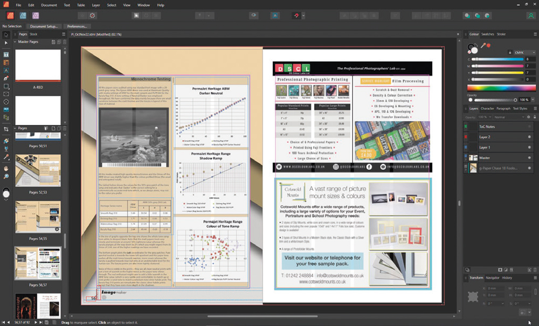This screenshot has height=326, width=539.
Task: Open the Layer menu
Action: [96, 5]
